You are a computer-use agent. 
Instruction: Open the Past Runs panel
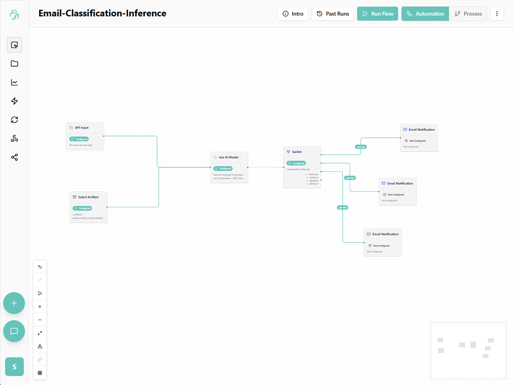pyautogui.click(x=332, y=13)
